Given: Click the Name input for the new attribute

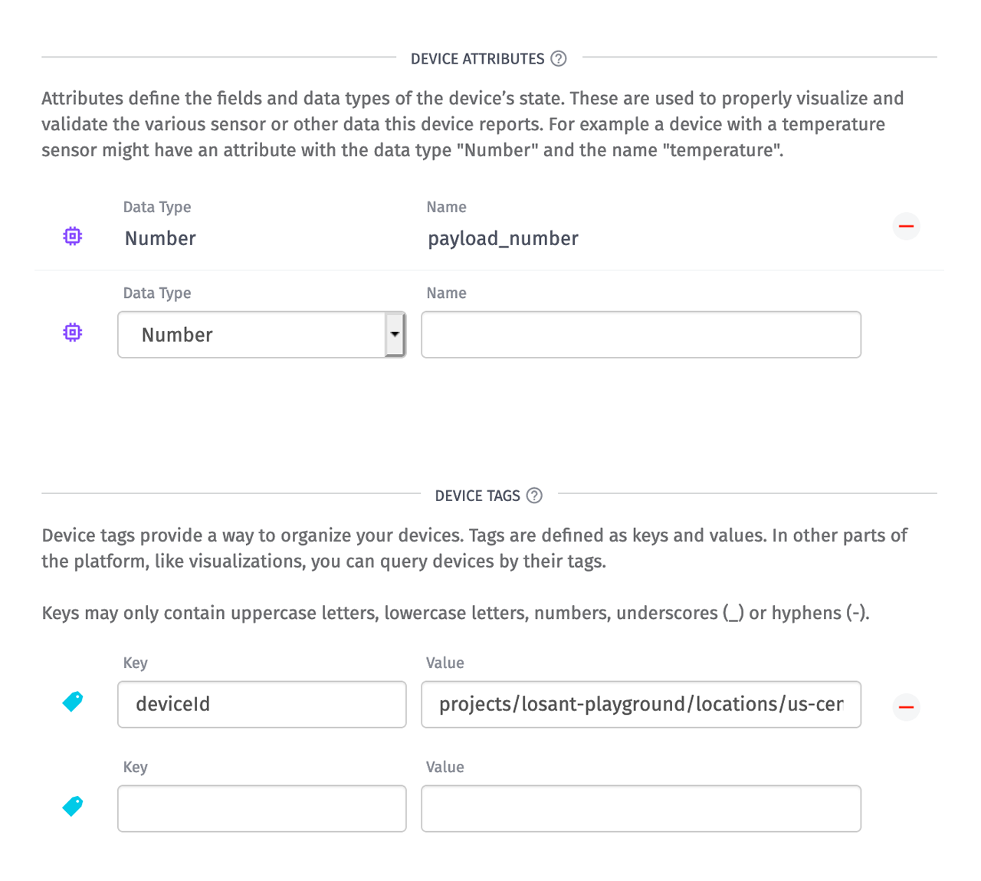Looking at the screenshot, I should (641, 335).
